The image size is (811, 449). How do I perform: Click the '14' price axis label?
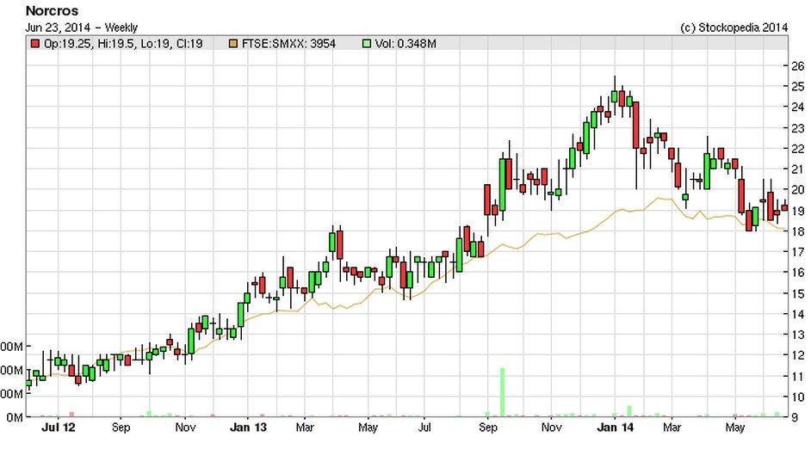(x=798, y=314)
